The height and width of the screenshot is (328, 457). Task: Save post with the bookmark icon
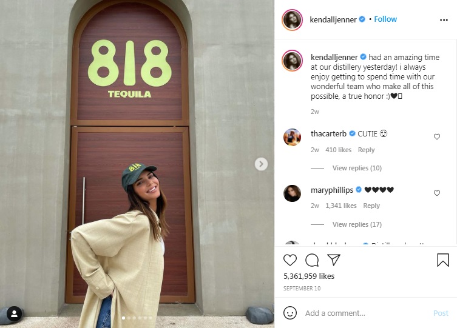coord(442,260)
